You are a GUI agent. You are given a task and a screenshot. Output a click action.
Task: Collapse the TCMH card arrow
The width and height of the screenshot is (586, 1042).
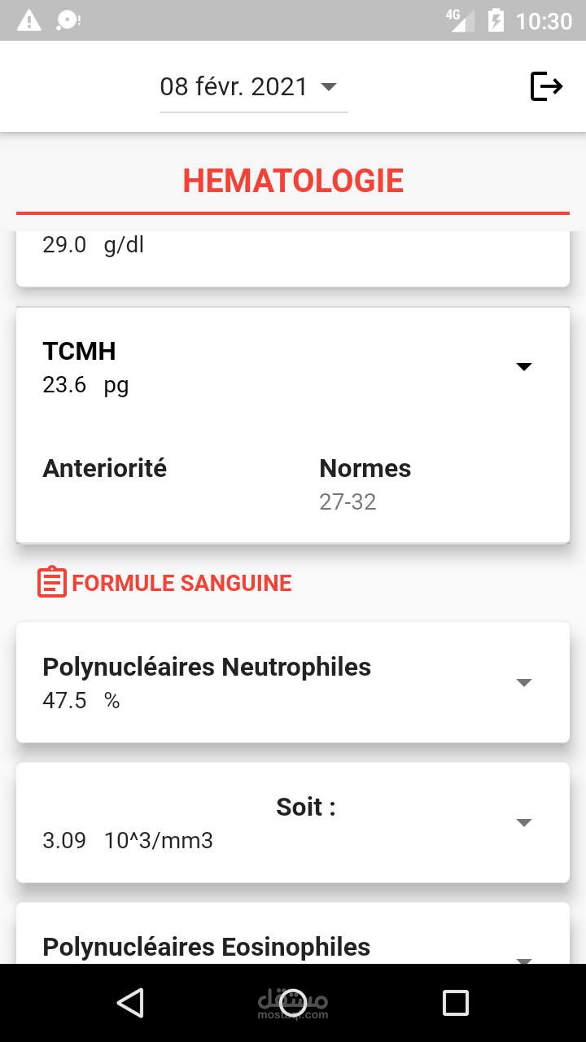524,367
